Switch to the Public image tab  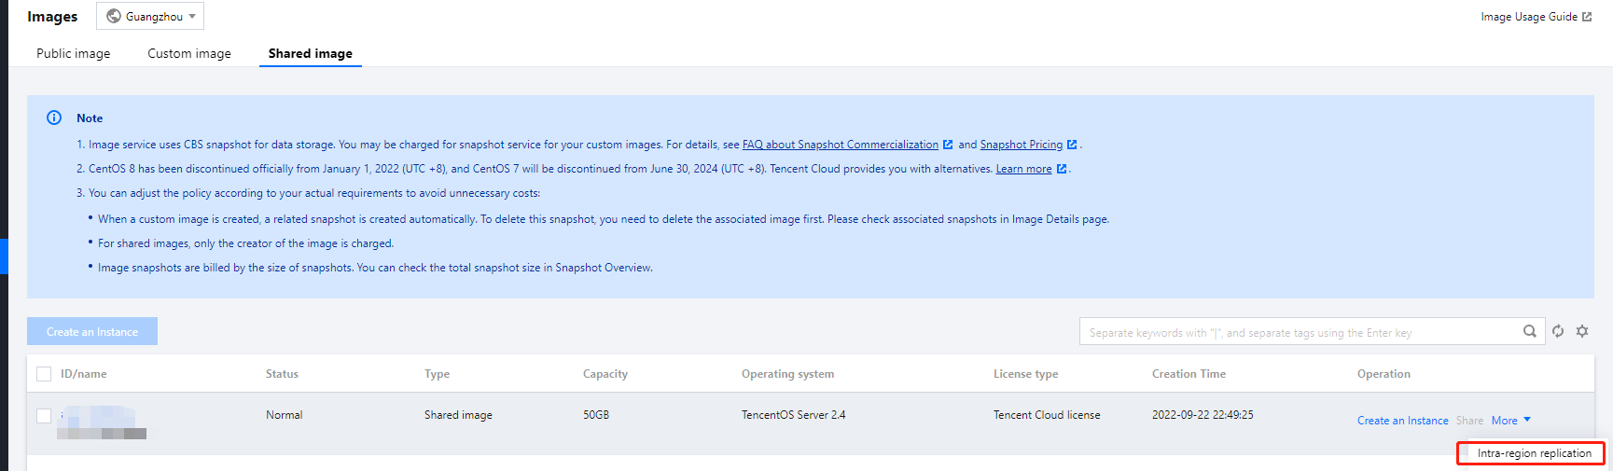73,53
